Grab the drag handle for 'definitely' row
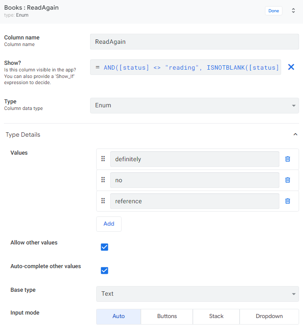Viewport: 303px width, 329px height. click(x=103, y=159)
